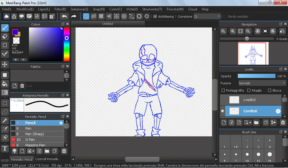Enable grid snap
The height and width of the screenshot is (168, 288).
[x=101, y=17]
